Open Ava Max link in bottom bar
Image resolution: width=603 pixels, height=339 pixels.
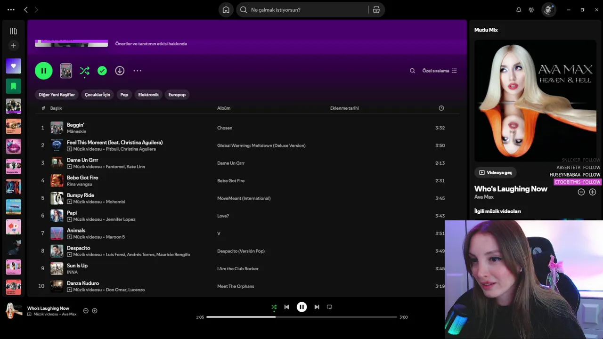click(x=69, y=314)
